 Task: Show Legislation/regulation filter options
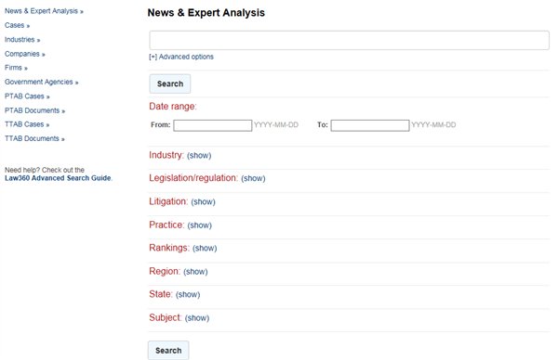click(253, 178)
